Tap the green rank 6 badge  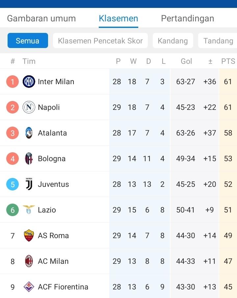click(x=13, y=210)
